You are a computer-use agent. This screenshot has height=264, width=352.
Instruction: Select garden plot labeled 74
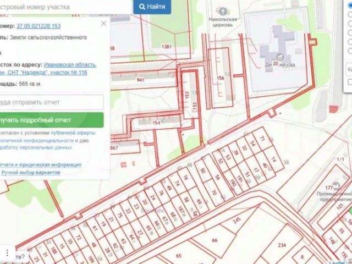pos(177,184)
